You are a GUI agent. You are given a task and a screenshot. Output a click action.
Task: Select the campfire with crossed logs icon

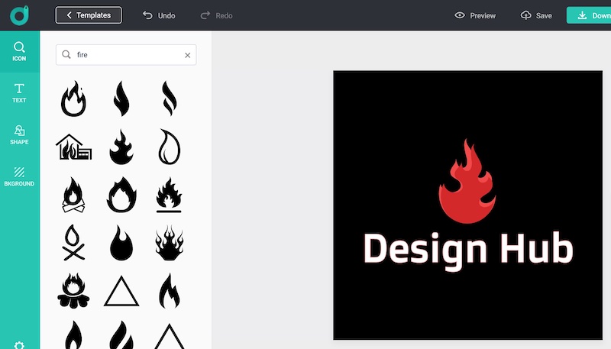pos(73,195)
